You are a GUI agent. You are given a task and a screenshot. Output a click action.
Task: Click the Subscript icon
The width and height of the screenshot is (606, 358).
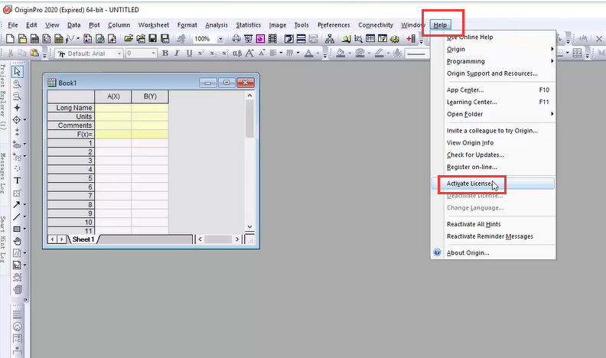click(x=213, y=54)
